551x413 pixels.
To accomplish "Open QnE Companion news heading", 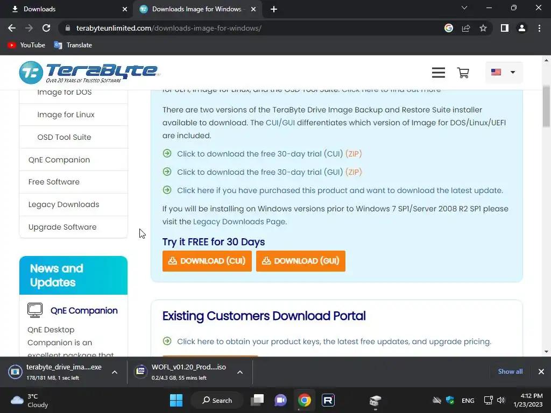I will 84,310.
